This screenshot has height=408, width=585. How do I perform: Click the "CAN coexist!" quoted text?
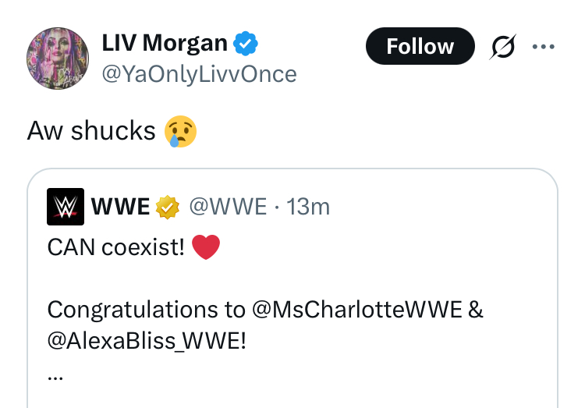[x=115, y=248]
